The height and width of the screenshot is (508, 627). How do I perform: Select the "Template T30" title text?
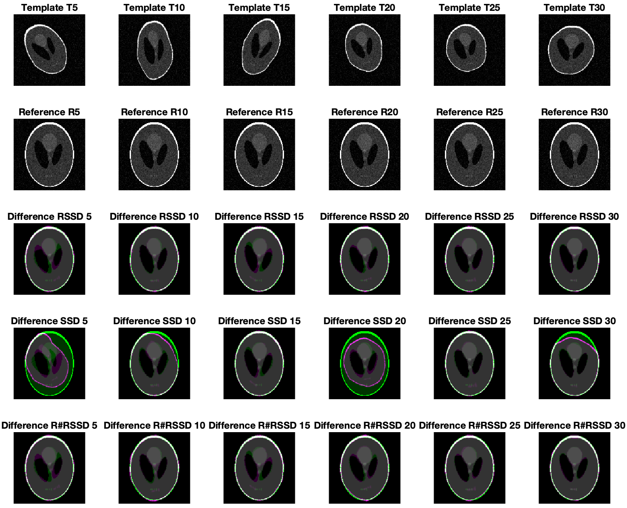click(575, 8)
